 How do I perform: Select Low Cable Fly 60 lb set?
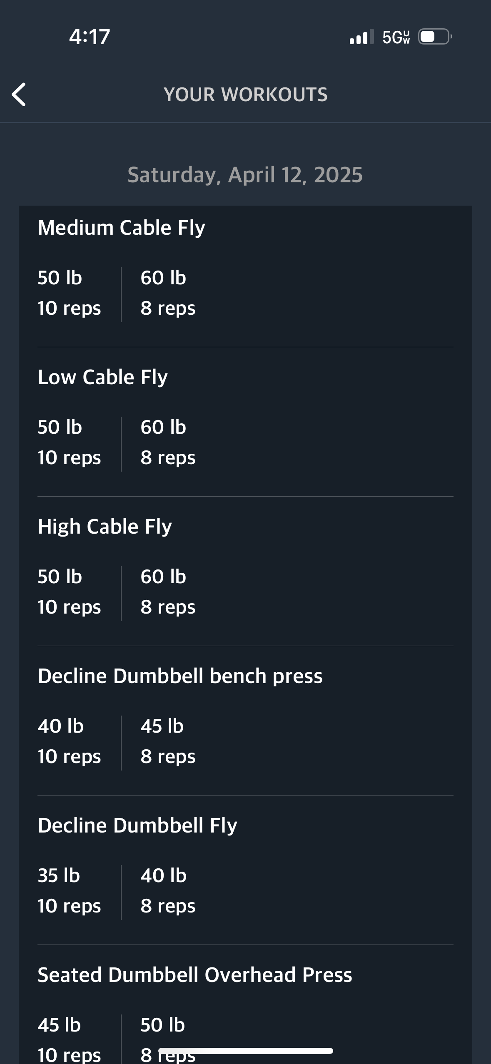[168, 443]
